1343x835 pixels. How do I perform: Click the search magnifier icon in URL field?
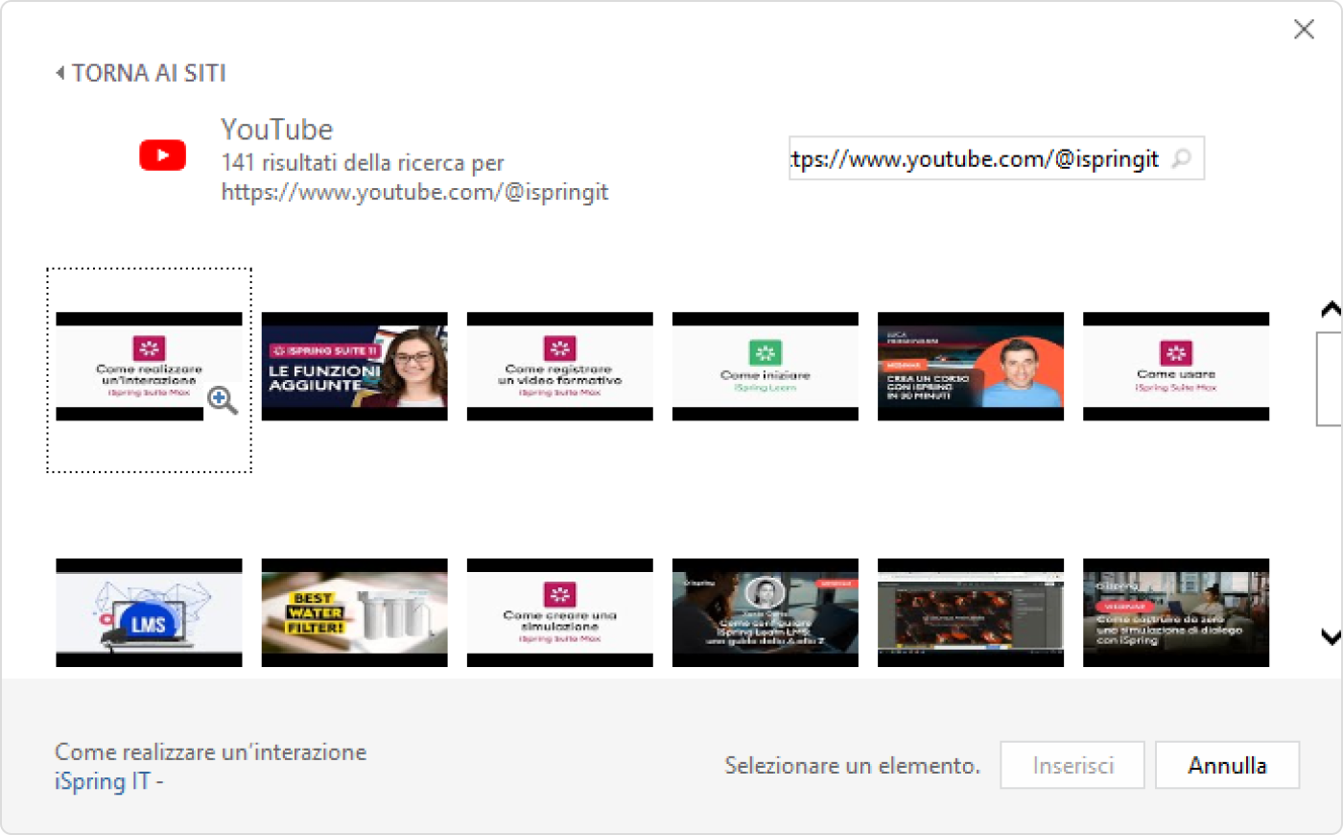click(1182, 158)
